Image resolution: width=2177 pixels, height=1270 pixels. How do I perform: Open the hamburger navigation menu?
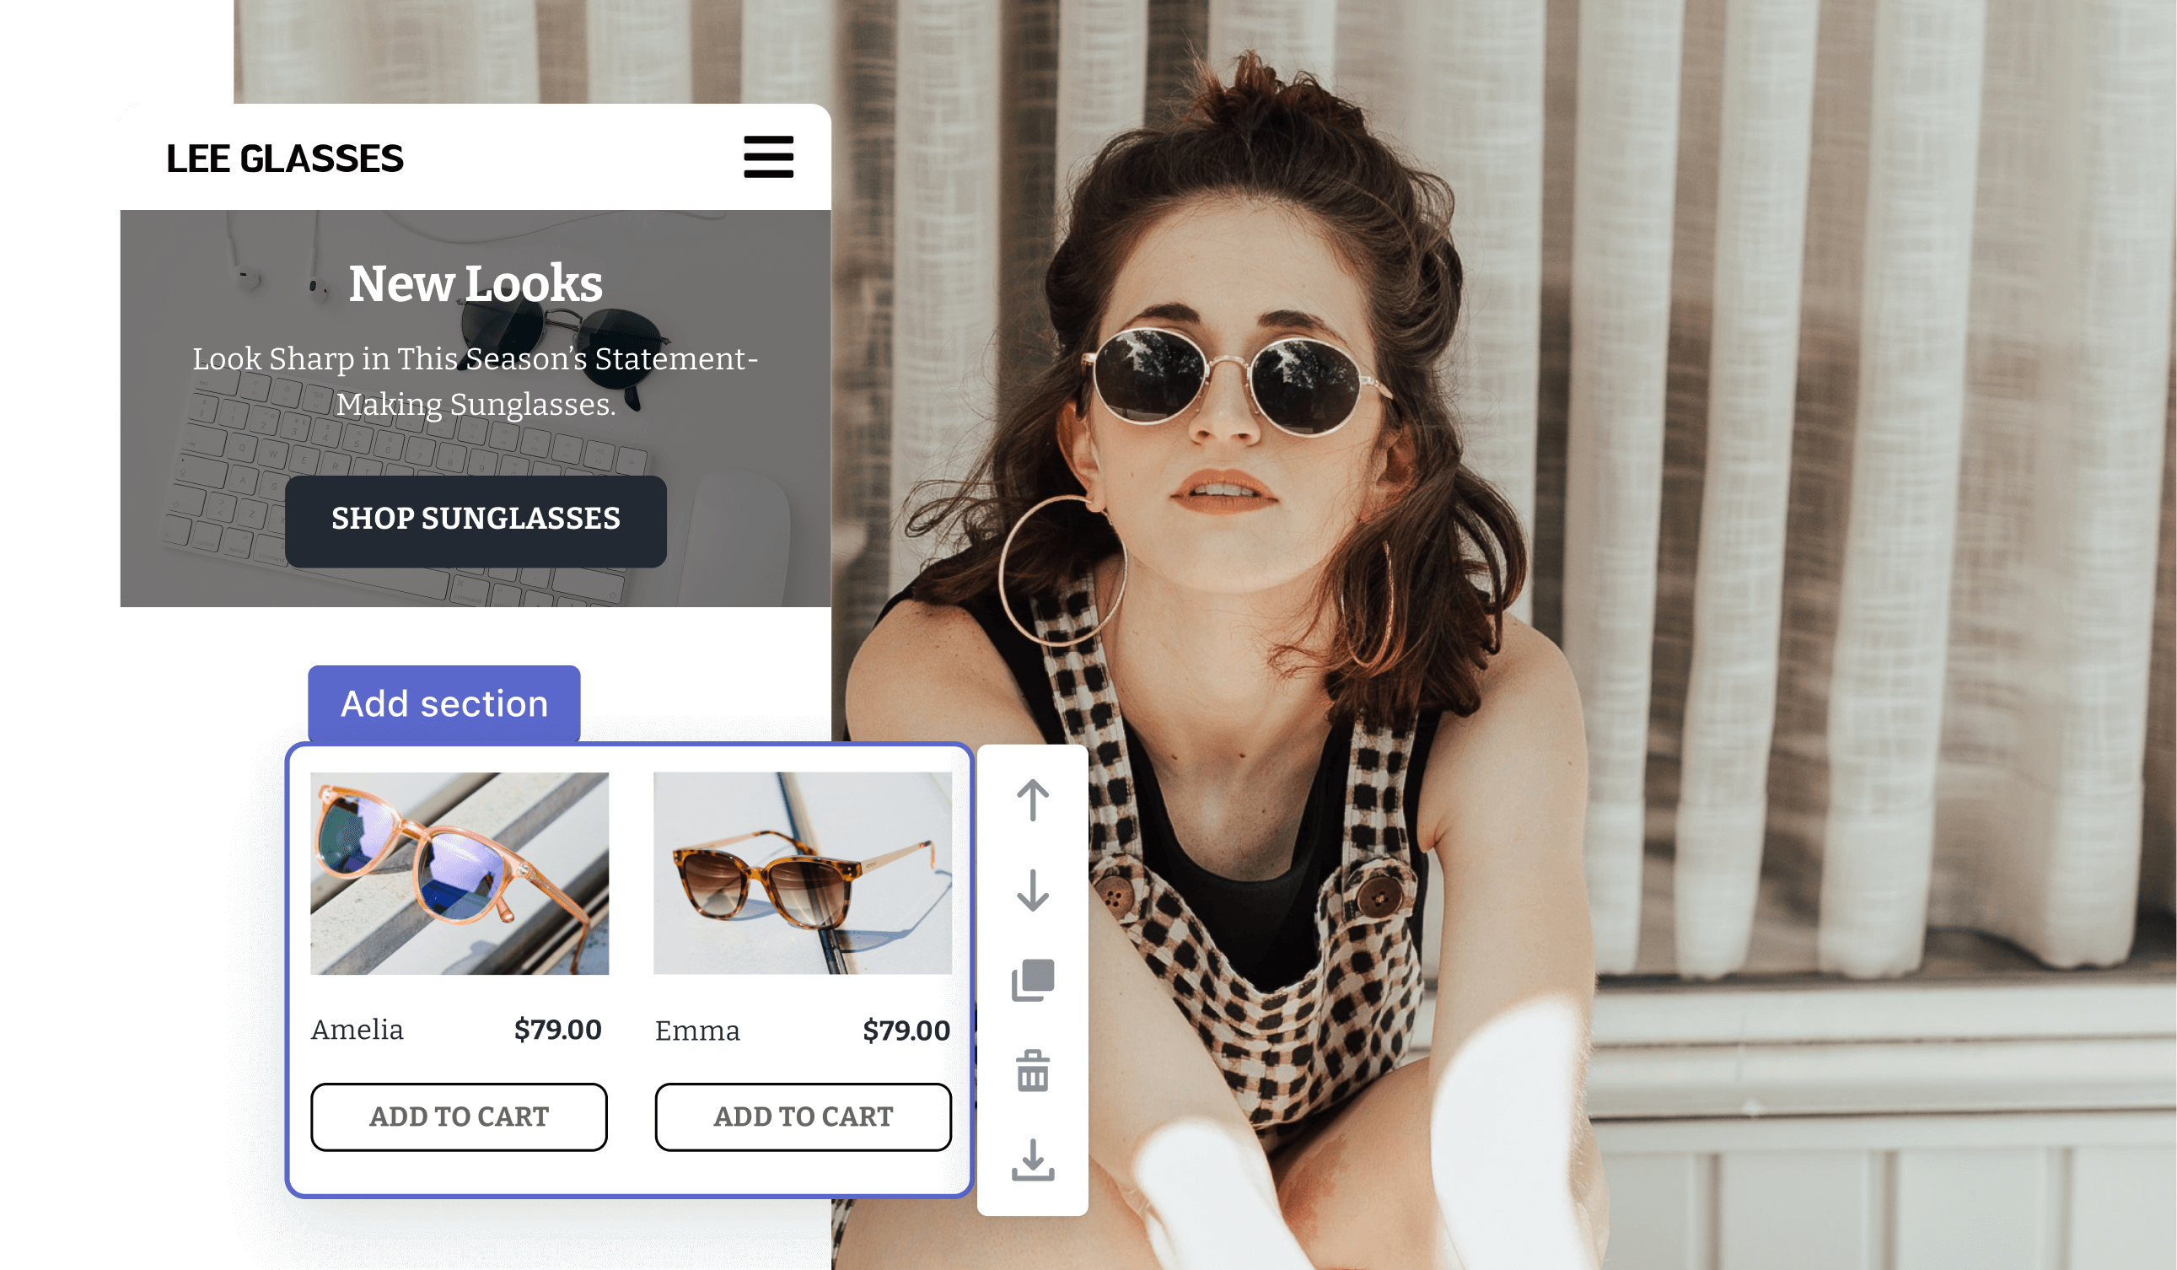pos(769,156)
